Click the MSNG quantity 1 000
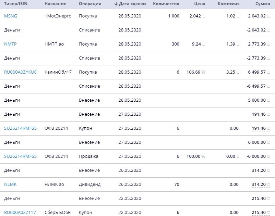This screenshot has height=216, width=275. (x=174, y=16)
